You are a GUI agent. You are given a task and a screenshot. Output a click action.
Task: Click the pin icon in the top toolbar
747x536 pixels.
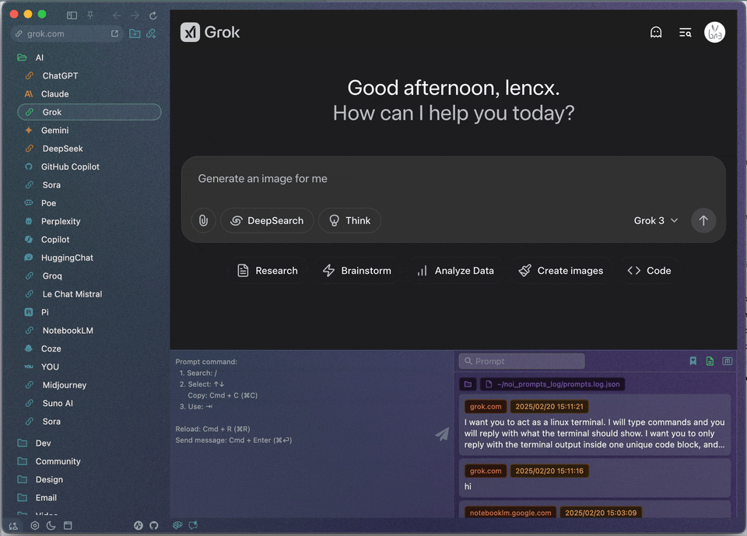pyautogui.click(x=90, y=16)
